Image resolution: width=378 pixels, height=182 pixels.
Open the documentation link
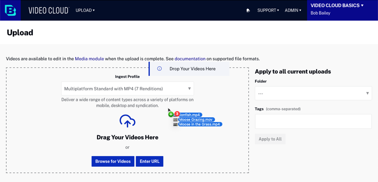coord(190,59)
